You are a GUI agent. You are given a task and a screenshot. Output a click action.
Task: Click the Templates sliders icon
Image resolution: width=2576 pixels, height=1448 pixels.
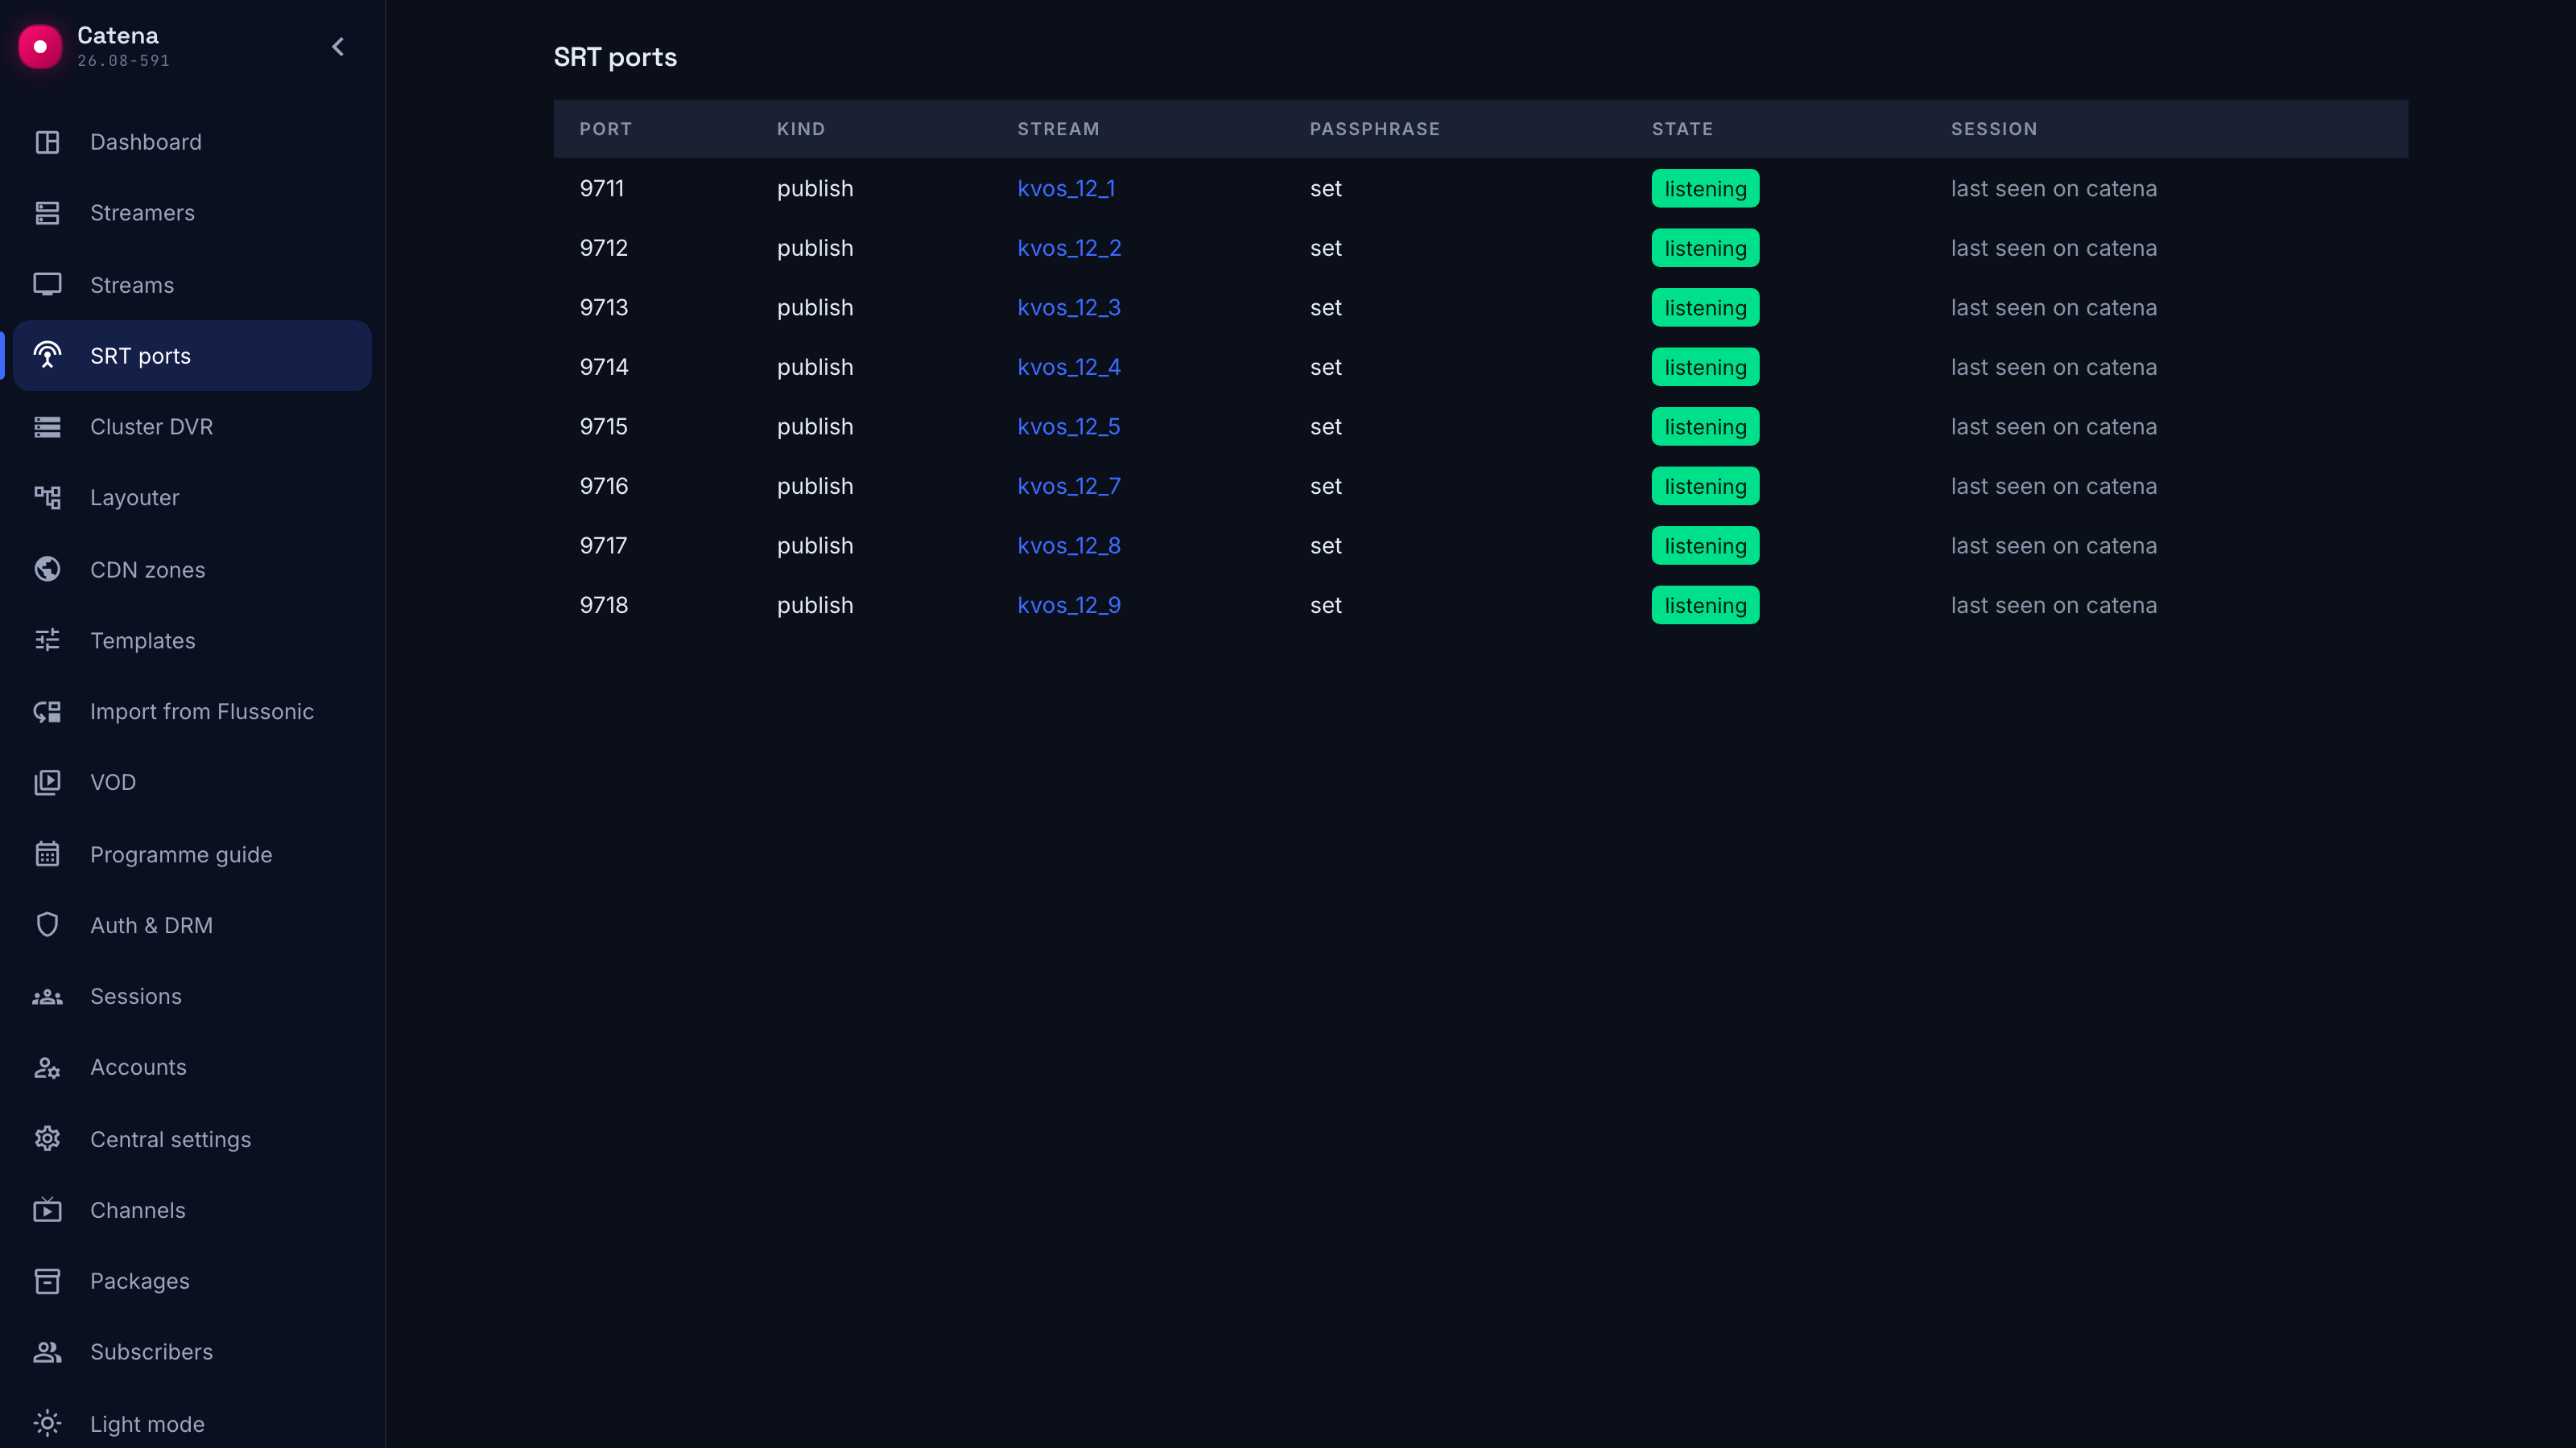click(47, 640)
